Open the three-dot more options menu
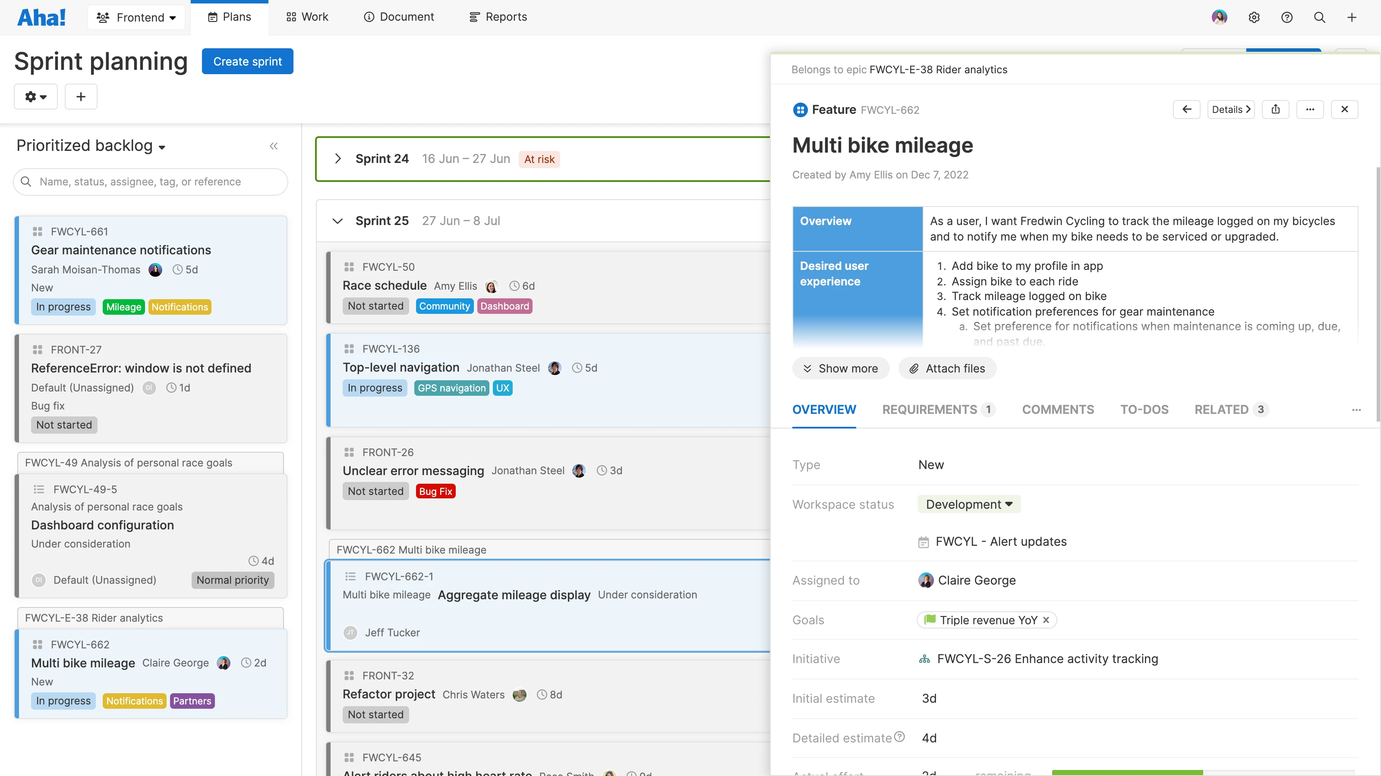Screen dimensions: 1381x776 pos(1310,109)
